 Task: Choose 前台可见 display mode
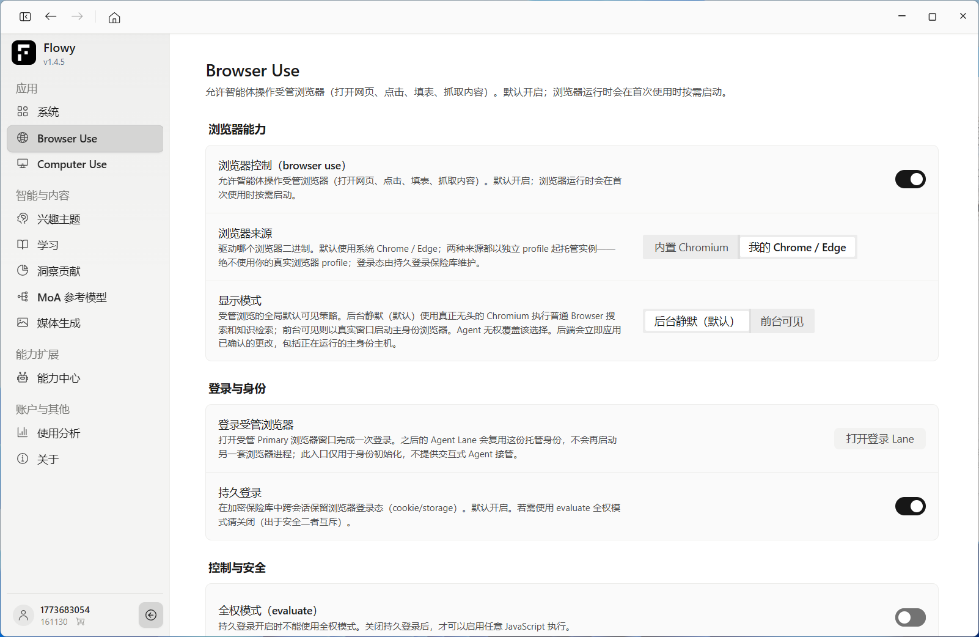coord(782,322)
